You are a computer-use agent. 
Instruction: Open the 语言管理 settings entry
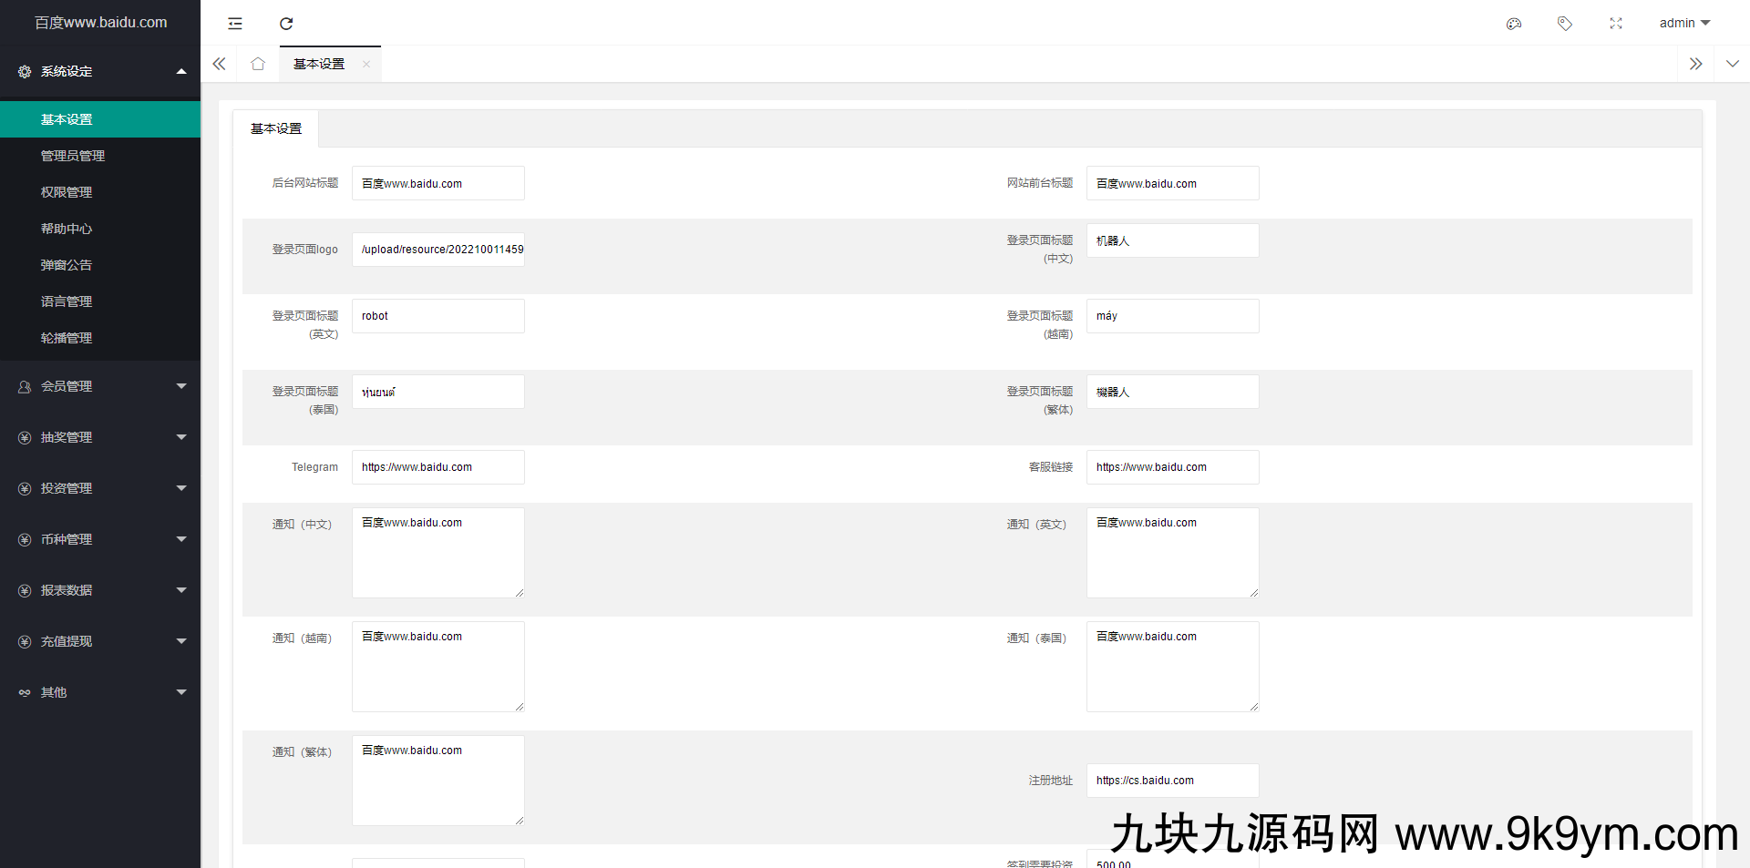tap(66, 301)
